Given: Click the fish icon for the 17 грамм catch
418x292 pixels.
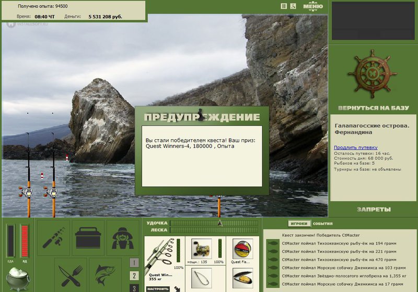Looking at the screenshot, I should tap(272, 284).
